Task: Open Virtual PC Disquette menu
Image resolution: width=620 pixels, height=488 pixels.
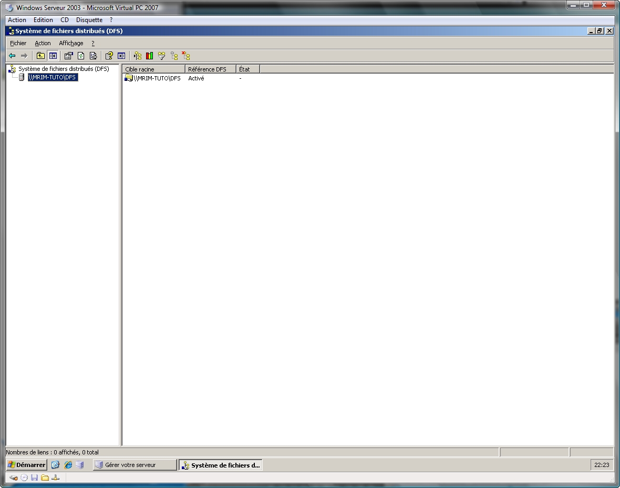Action: click(89, 20)
